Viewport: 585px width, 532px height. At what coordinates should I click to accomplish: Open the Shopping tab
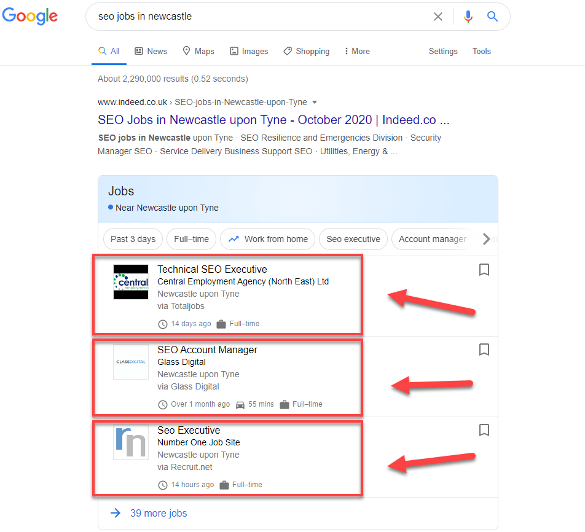tap(306, 51)
